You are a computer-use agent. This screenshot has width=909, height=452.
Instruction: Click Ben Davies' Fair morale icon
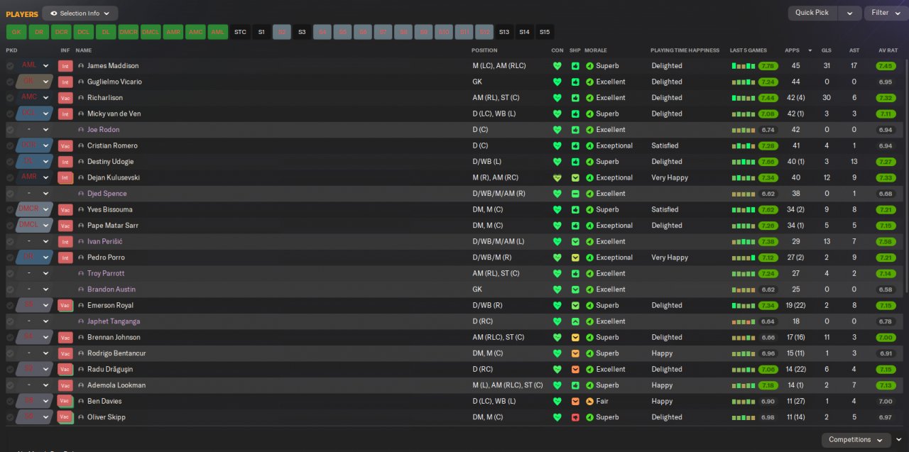[589, 402]
